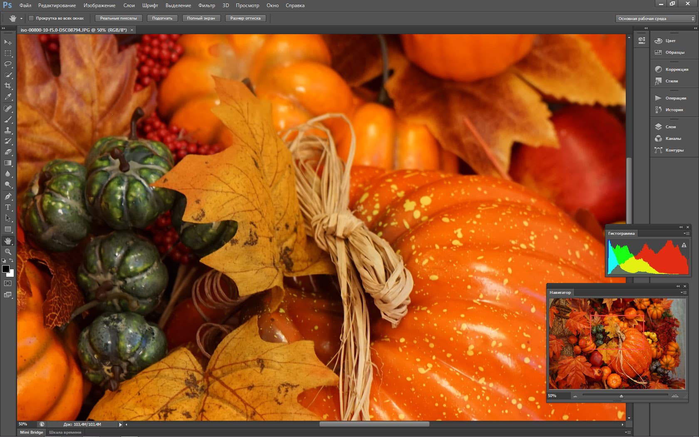Select the Quick Selection tool
This screenshot has width=699, height=437.
tap(8, 75)
